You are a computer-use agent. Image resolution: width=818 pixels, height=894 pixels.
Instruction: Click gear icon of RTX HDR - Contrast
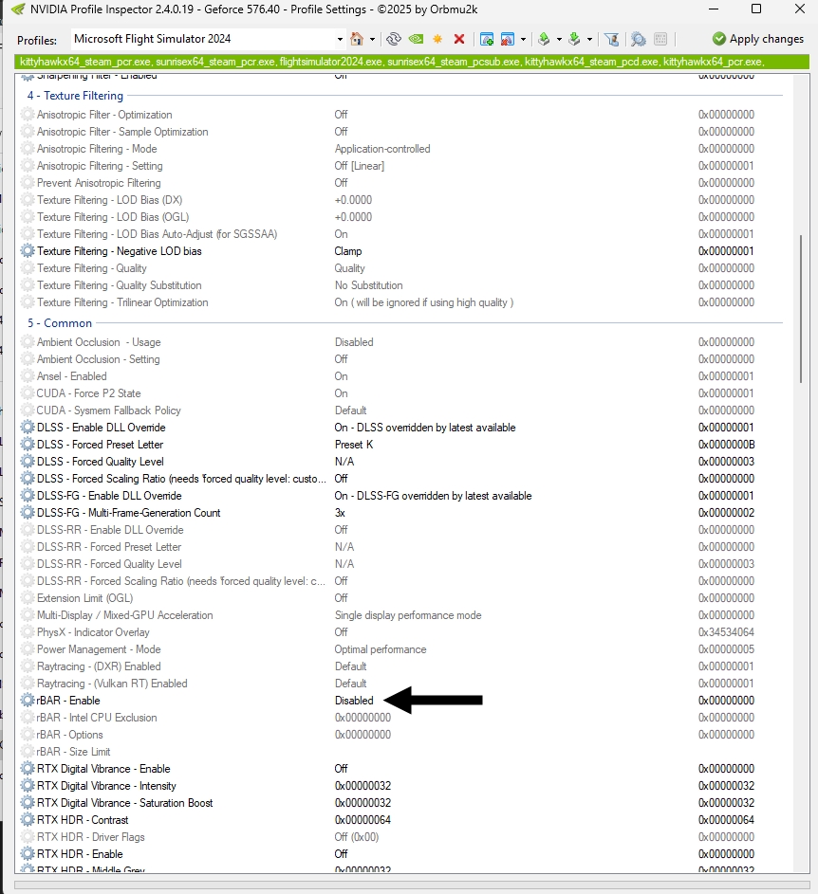(x=28, y=820)
